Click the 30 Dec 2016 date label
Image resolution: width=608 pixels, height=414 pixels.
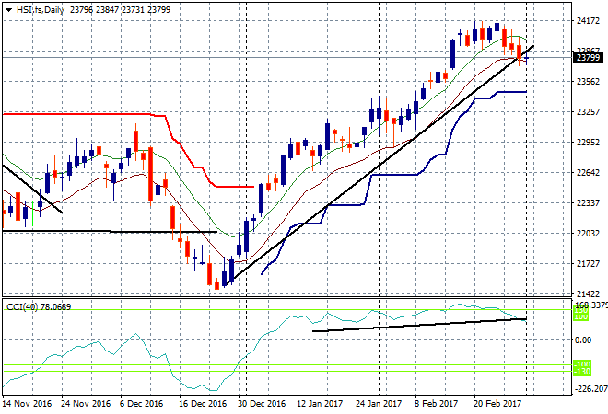point(262,404)
